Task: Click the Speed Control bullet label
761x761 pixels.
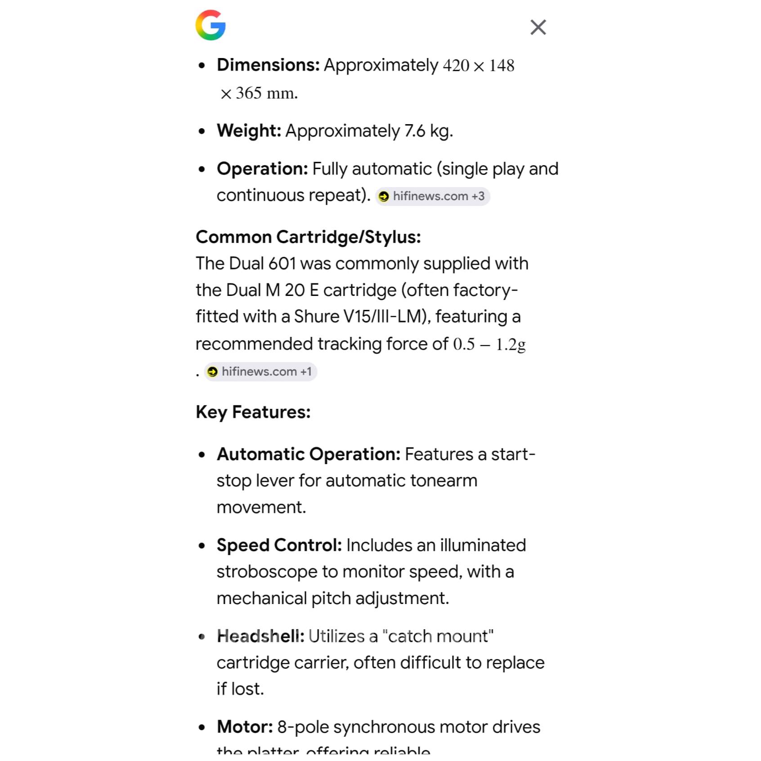Action: 279,545
